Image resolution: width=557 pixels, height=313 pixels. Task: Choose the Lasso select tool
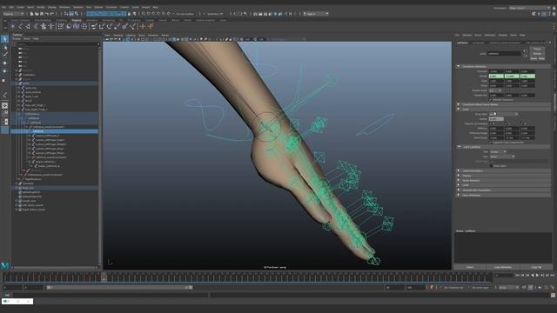pos(4,47)
